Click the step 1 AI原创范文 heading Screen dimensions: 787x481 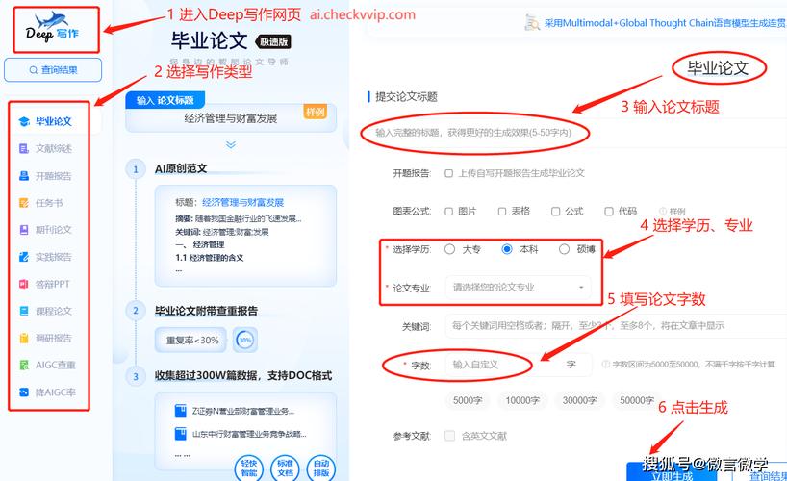(x=181, y=168)
